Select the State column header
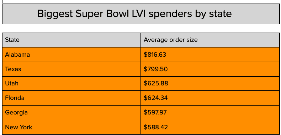 tap(71, 40)
